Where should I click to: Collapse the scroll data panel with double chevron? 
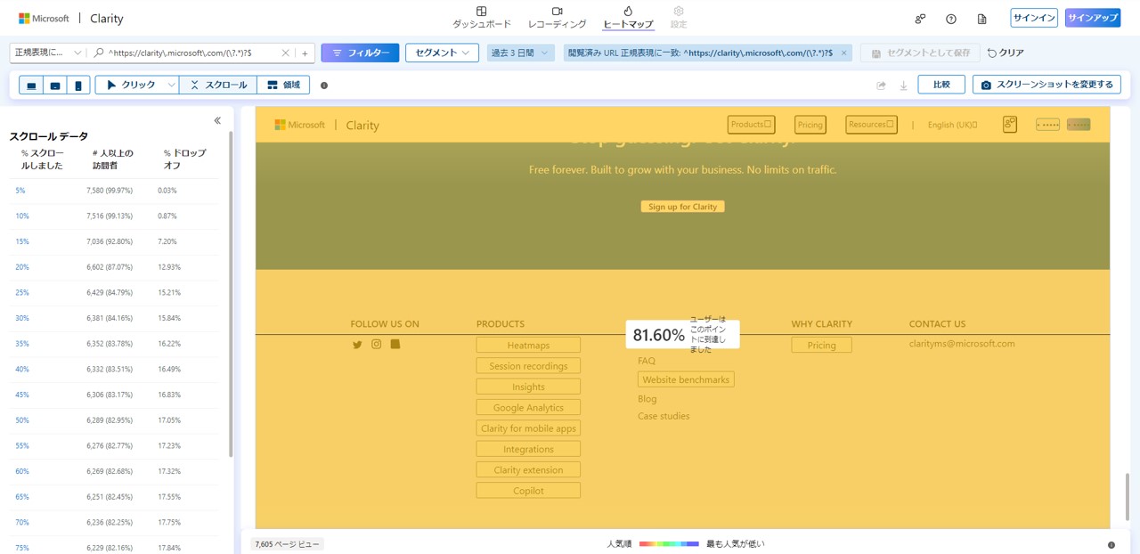coord(217,120)
